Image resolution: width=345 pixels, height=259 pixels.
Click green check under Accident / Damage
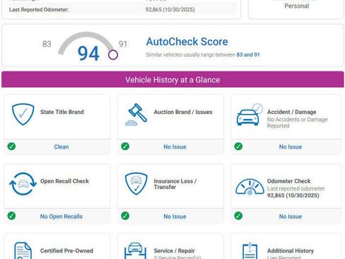238,146
